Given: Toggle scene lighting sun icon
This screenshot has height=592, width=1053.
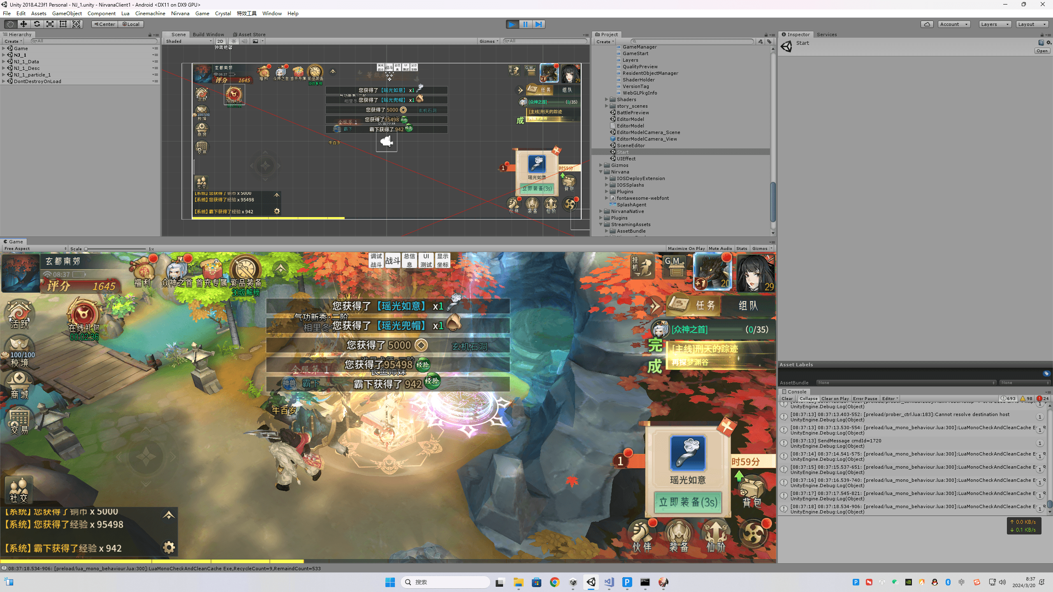Looking at the screenshot, I should coord(234,41).
